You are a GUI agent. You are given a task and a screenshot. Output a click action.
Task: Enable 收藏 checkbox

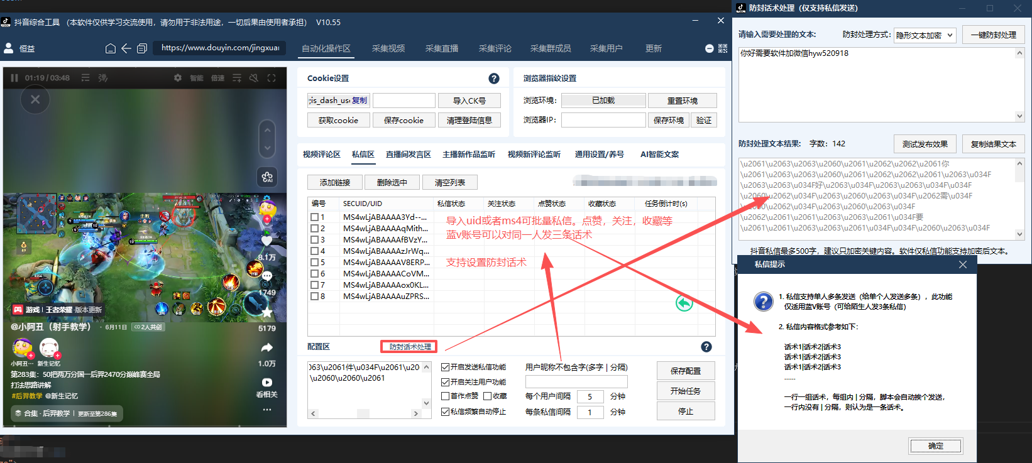click(x=487, y=396)
